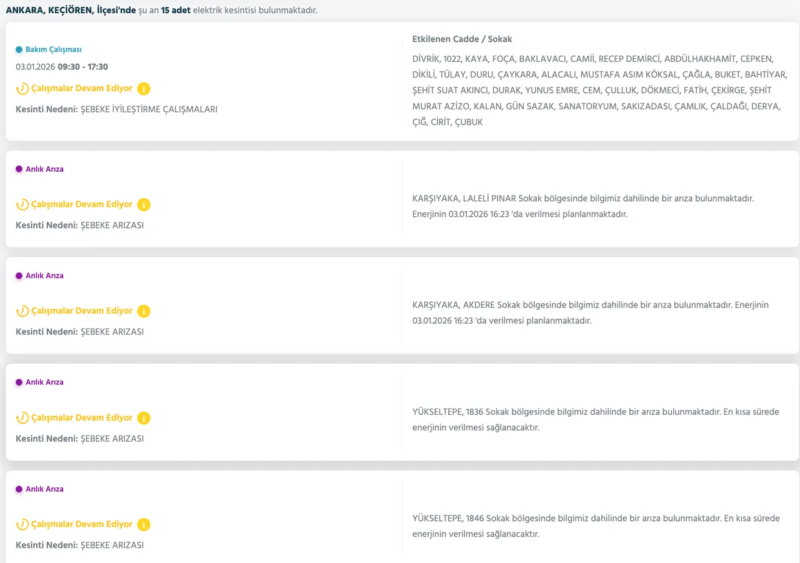The image size is (800, 563).
Task: Click the clock icon in the Bakım Çalışması card
Action: point(22,89)
